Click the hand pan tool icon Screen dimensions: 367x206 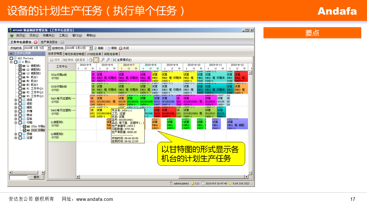(x=91, y=60)
